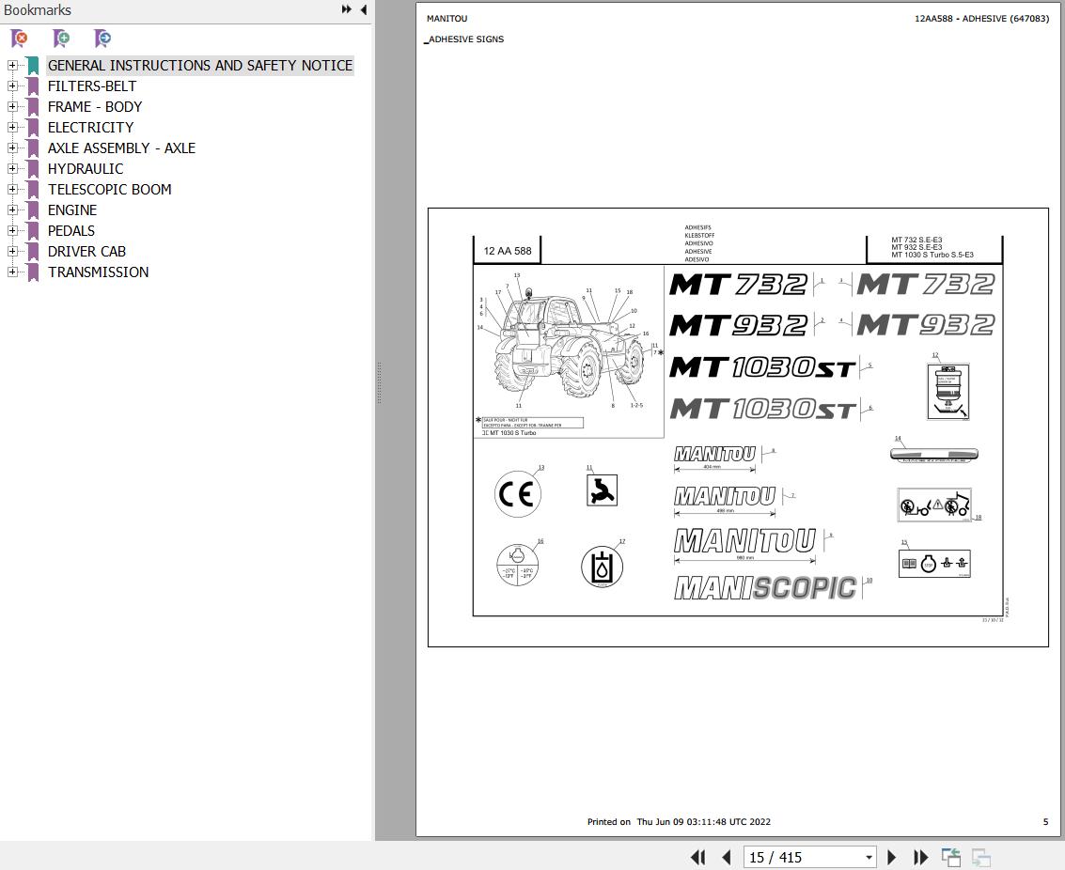
Task: Jump to last page
Action: 920,857
